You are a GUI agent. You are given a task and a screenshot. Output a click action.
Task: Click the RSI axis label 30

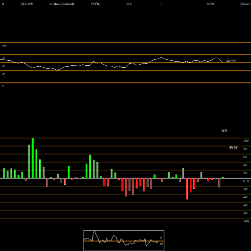click(4, 74)
